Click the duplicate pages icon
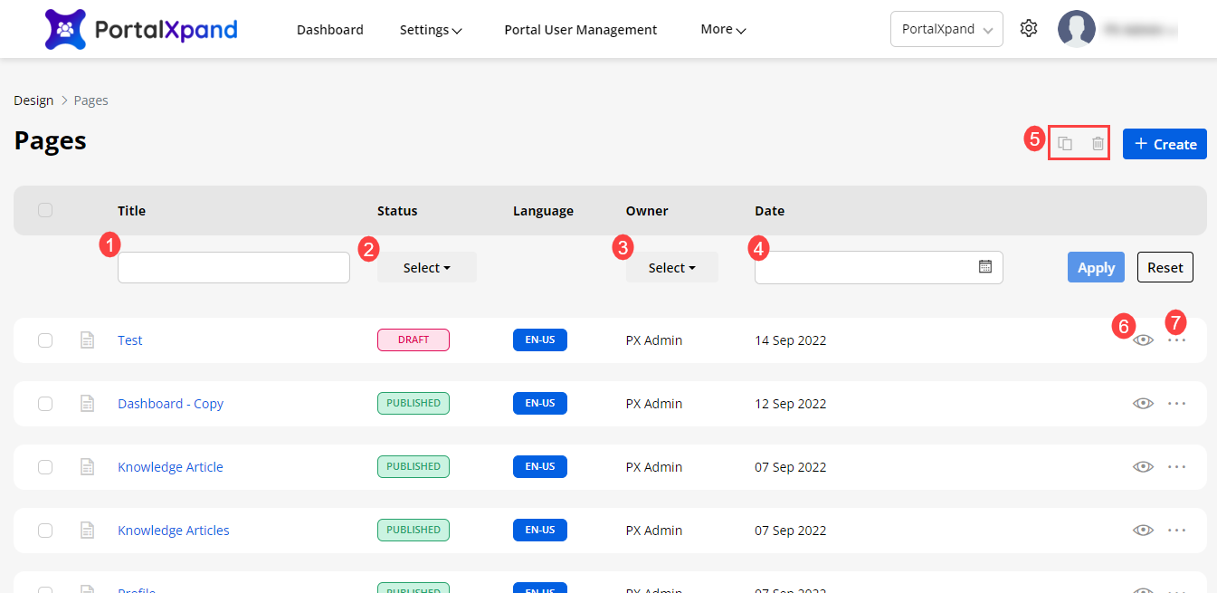Viewport: 1217px width, 593px height. [1065, 144]
